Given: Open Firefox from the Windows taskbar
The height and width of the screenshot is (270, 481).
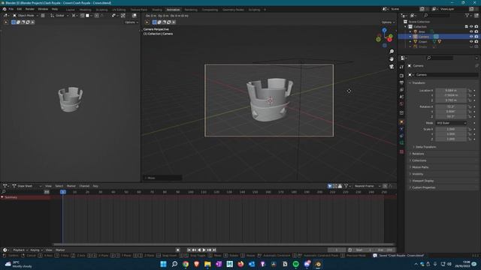Looking at the screenshot, I should click(x=240, y=264).
